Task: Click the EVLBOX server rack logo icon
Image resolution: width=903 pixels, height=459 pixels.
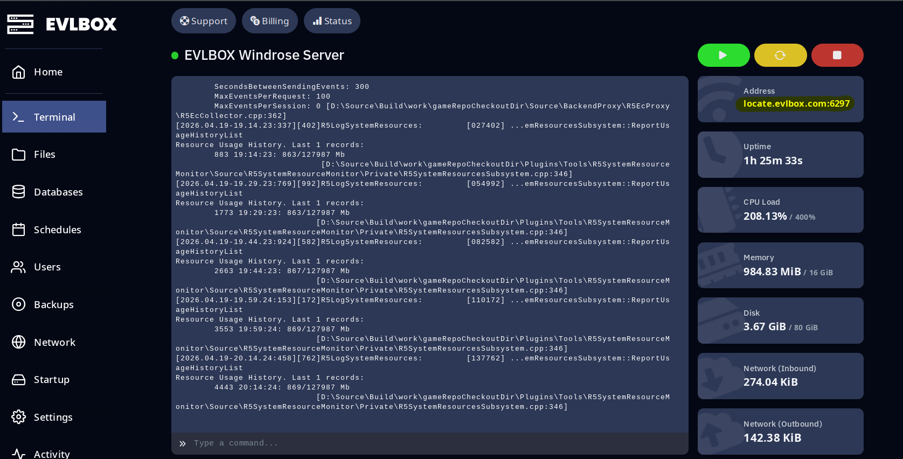Action: click(x=20, y=24)
